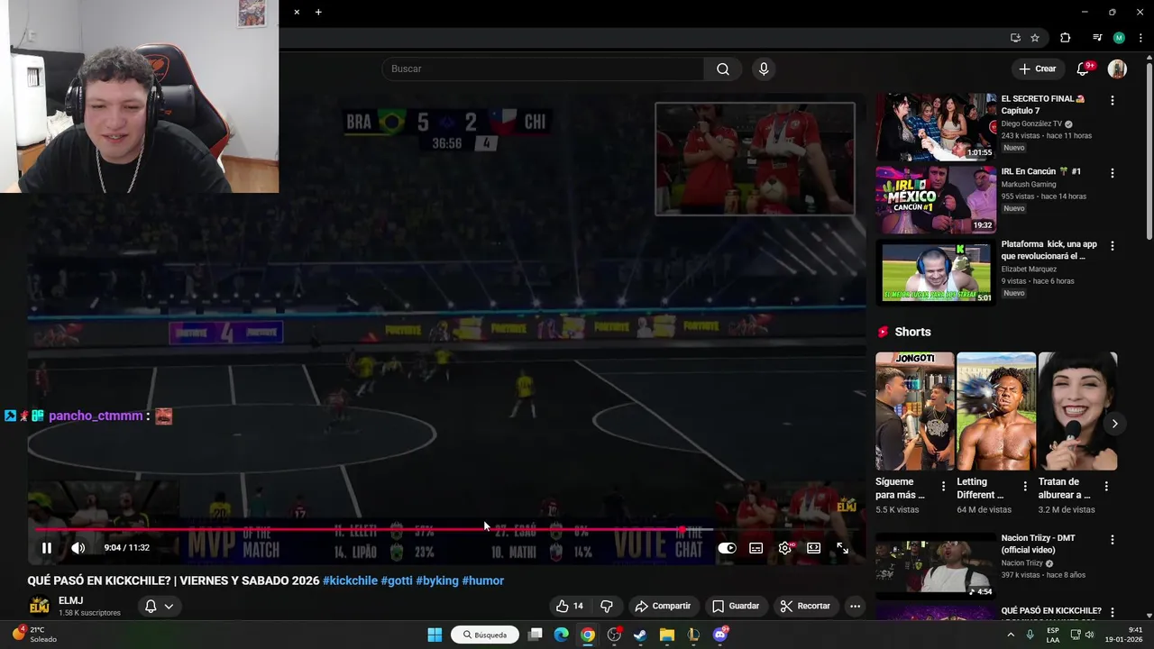
Task: Open the video in full screen
Action: tap(842, 548)
